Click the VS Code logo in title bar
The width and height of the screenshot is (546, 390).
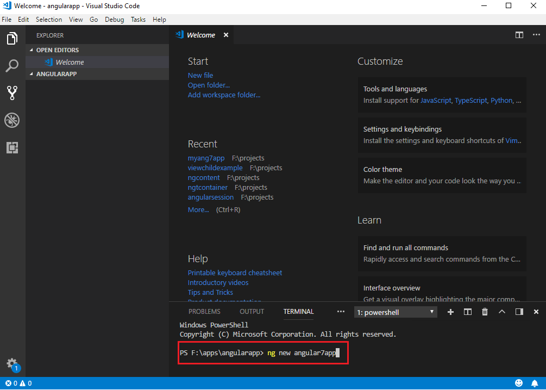point(7,6)
